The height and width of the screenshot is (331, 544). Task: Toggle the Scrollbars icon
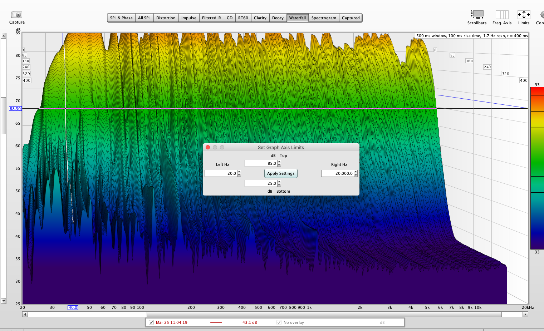pos(477,15)
